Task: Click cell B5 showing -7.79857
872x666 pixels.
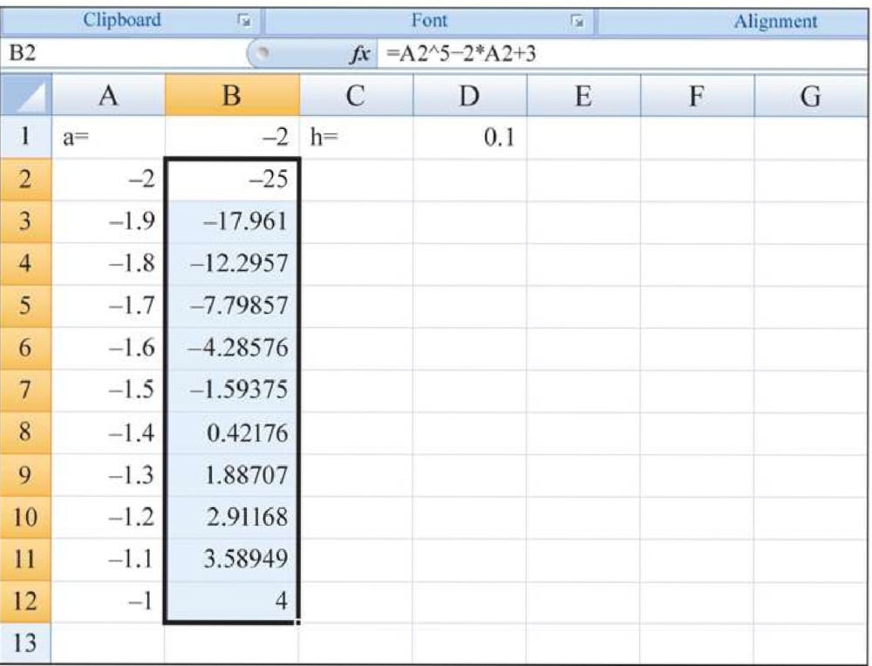Action: [232, 306]
